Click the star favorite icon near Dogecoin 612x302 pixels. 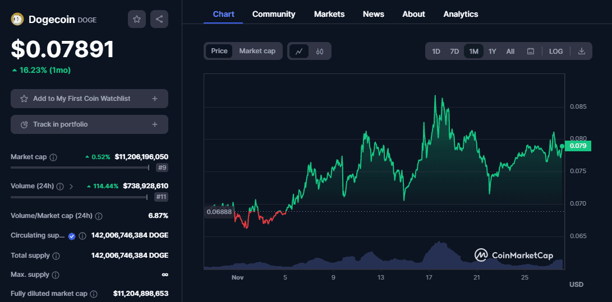click(x=137, y=19)
